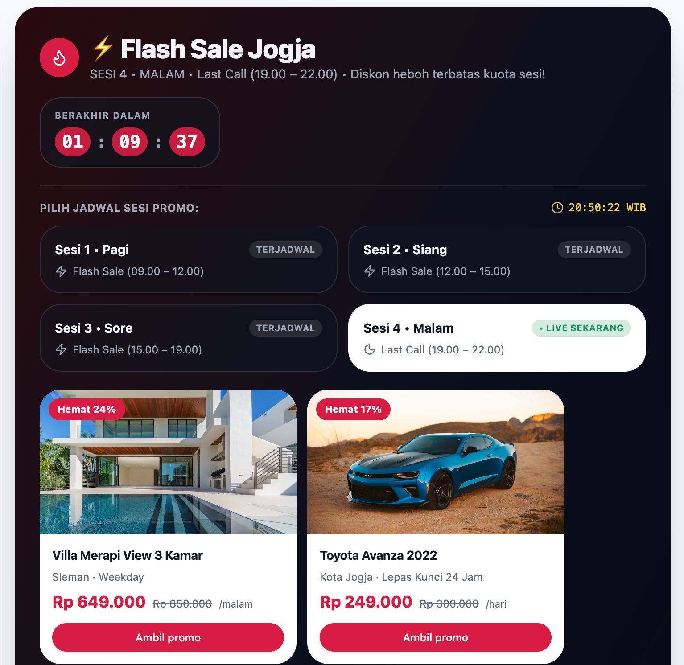This screenshot has width=684, height=665.
Task: Click the Hemat 24% discount badge
Action: [x=87, y=409]
